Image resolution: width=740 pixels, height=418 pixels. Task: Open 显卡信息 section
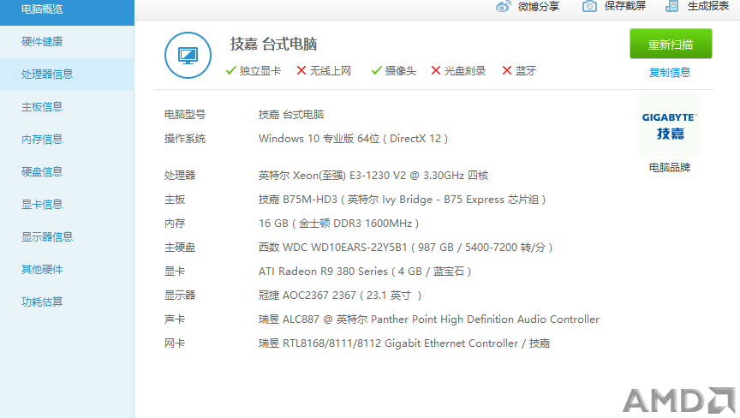click(67, 204)
